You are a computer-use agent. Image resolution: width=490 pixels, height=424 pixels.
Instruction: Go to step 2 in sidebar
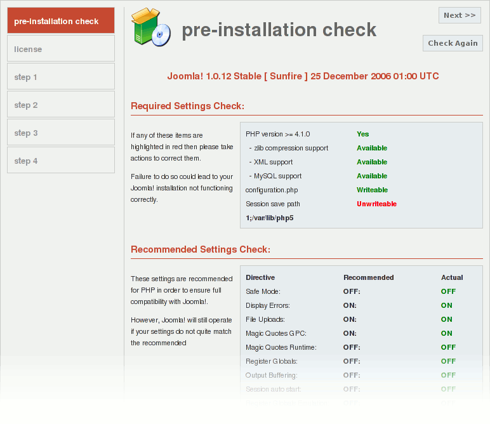[61, 104]
